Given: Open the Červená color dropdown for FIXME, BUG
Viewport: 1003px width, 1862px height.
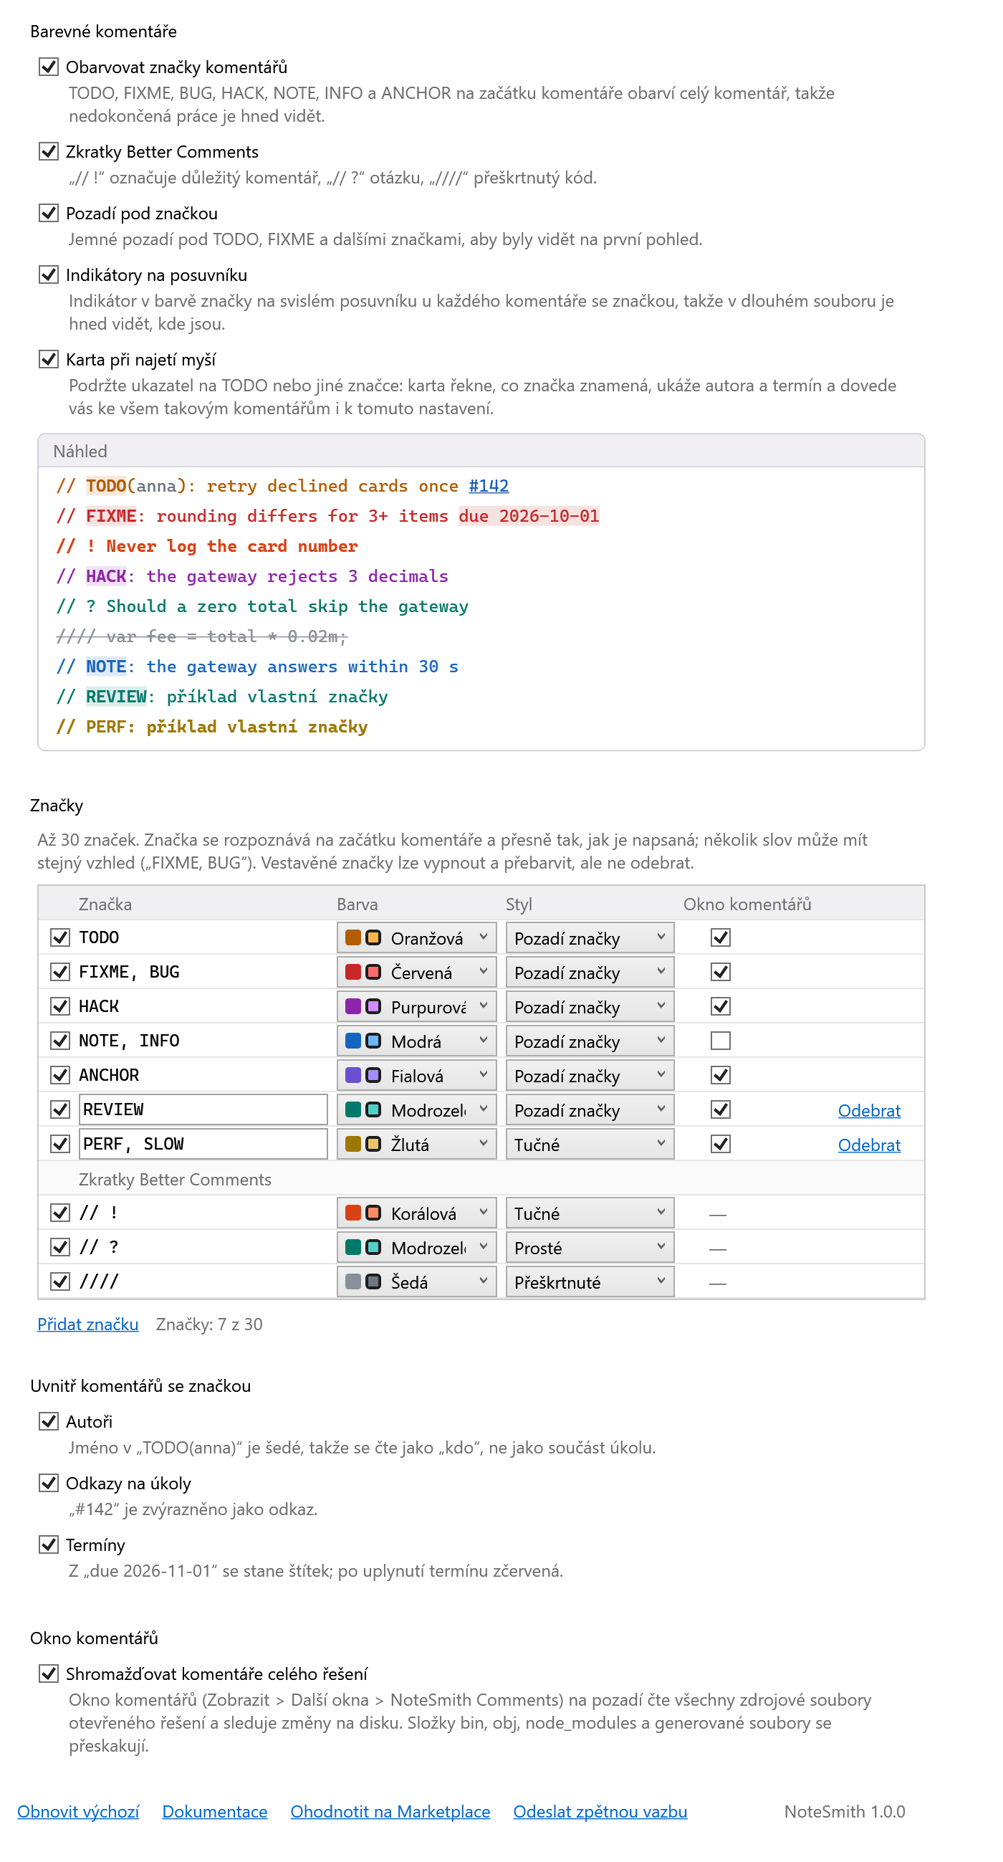Looking at the screenshot, I should coord(417,972).
